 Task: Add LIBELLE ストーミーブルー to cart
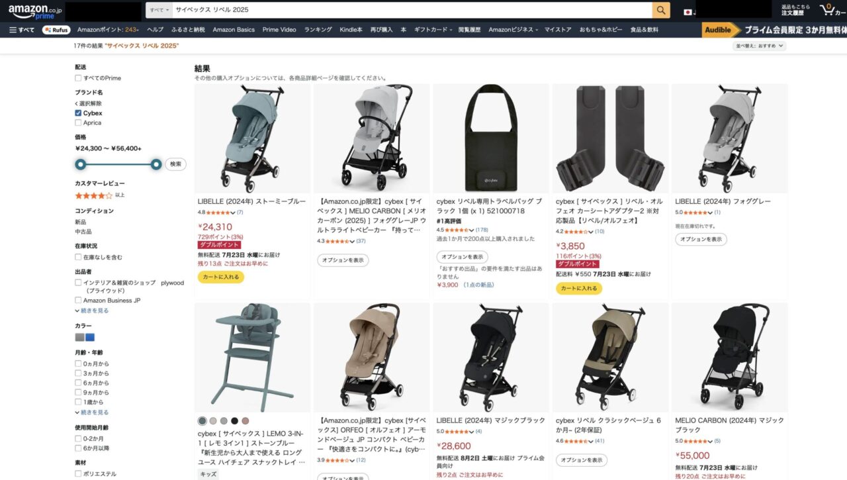point(221,277)
